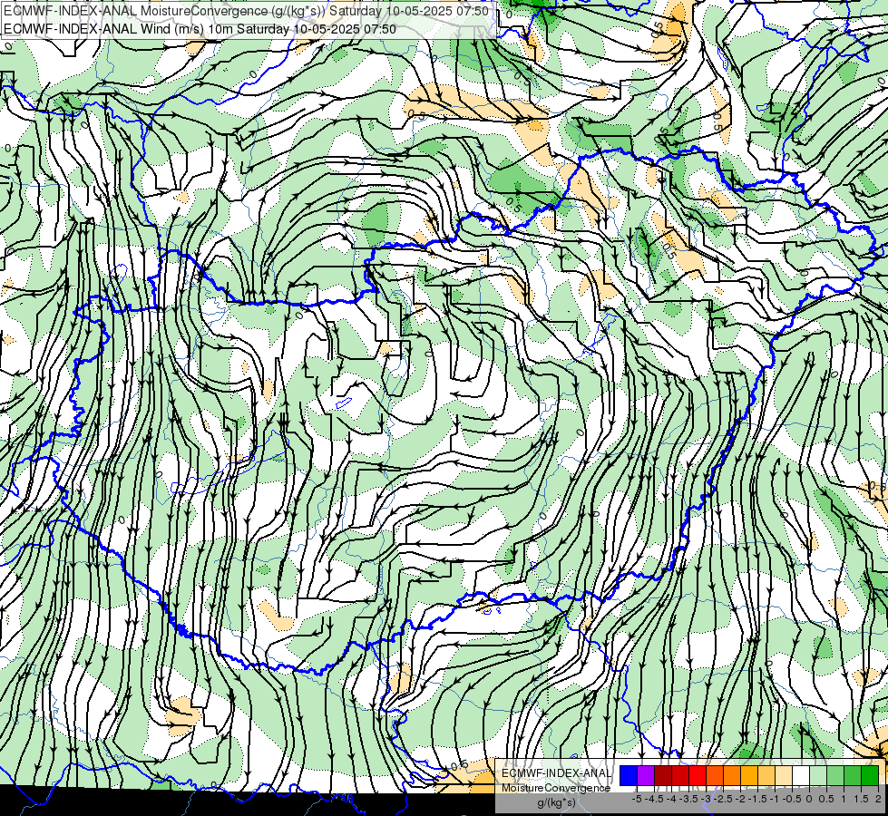Click the '-2' legend tick label
This screenshot has height=816, width=888.
(x=740, y=799)
